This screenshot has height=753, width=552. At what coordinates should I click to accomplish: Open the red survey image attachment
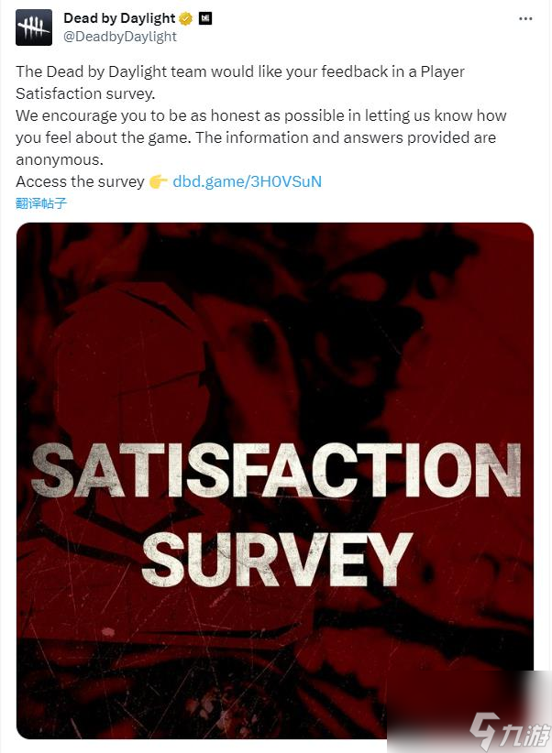275,481
